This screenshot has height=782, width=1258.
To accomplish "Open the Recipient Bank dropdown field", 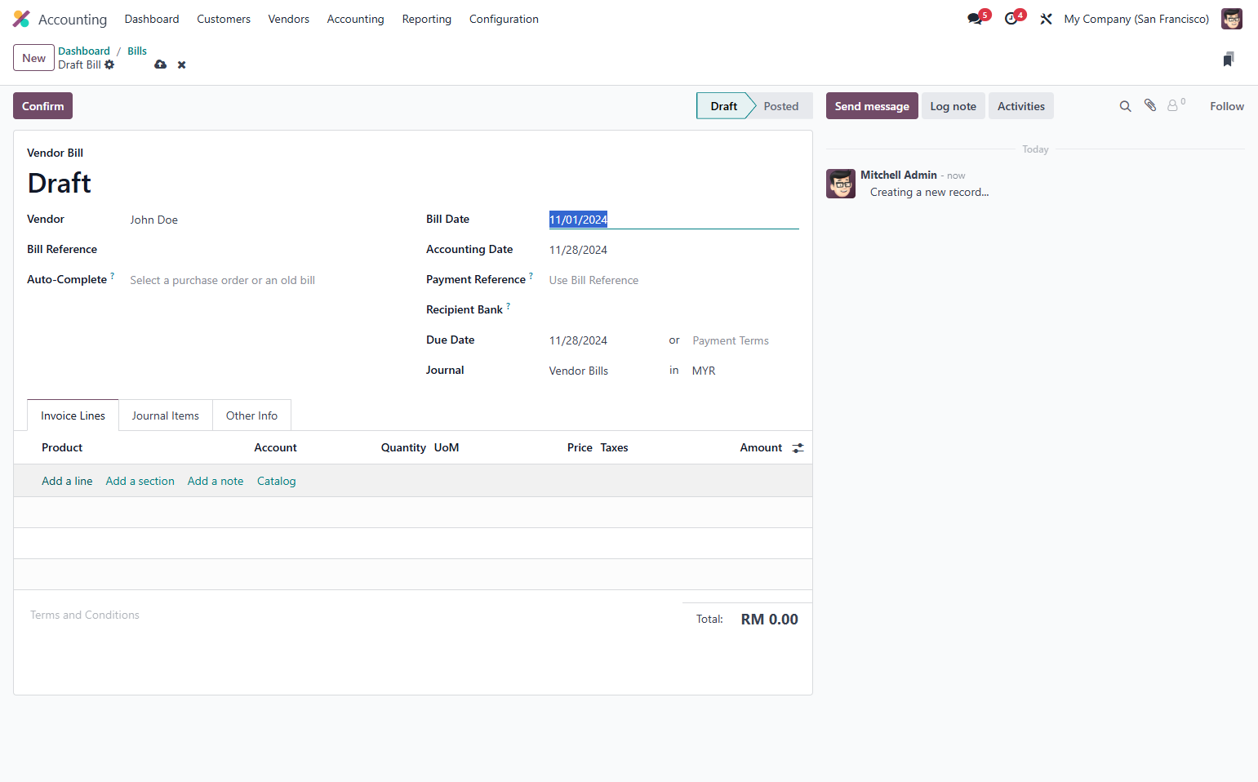I will 673,310.
